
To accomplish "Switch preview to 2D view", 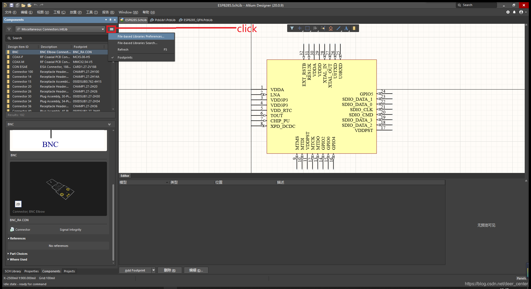I will (18, 204).
